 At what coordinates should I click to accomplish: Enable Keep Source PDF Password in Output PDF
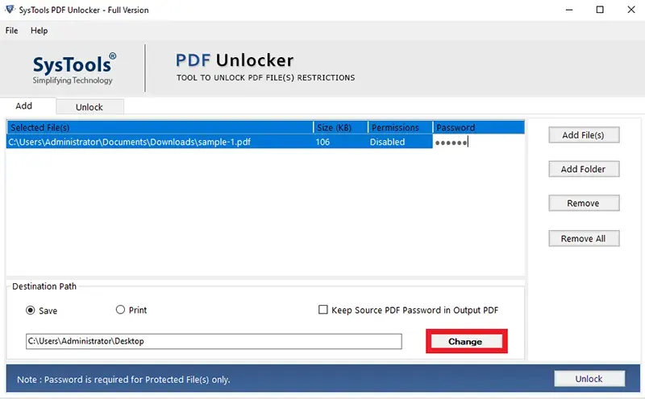(x=323, y=310)
